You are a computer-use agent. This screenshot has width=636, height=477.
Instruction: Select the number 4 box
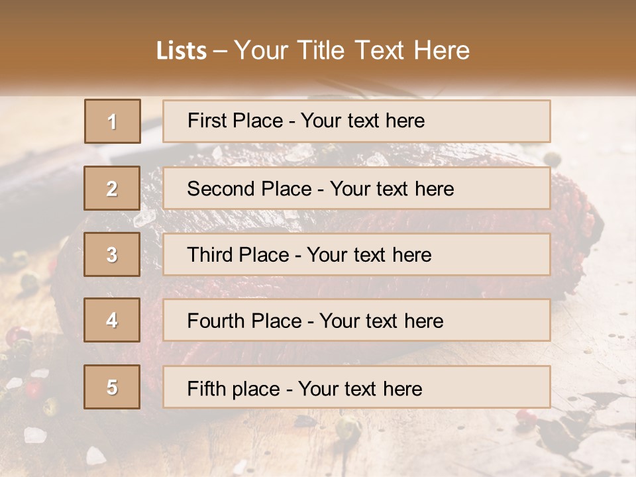coord(112,321)
